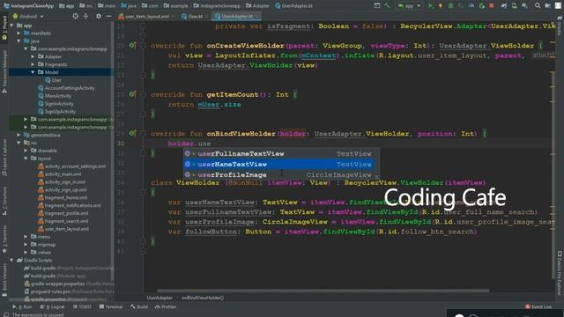The image size is (564, 317).
Task: Collapse the Model package
Action: (33, 72)
